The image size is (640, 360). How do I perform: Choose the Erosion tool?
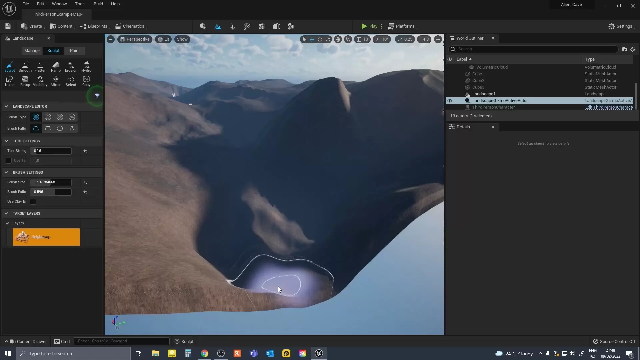[x=71, y=66]
